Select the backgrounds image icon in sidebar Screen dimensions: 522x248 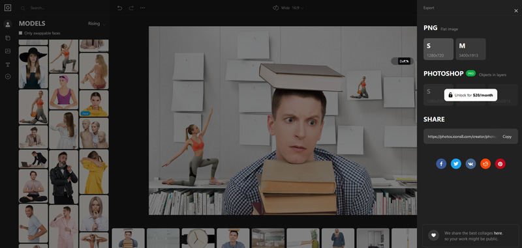pyautogui.click(x=8, y=51)
